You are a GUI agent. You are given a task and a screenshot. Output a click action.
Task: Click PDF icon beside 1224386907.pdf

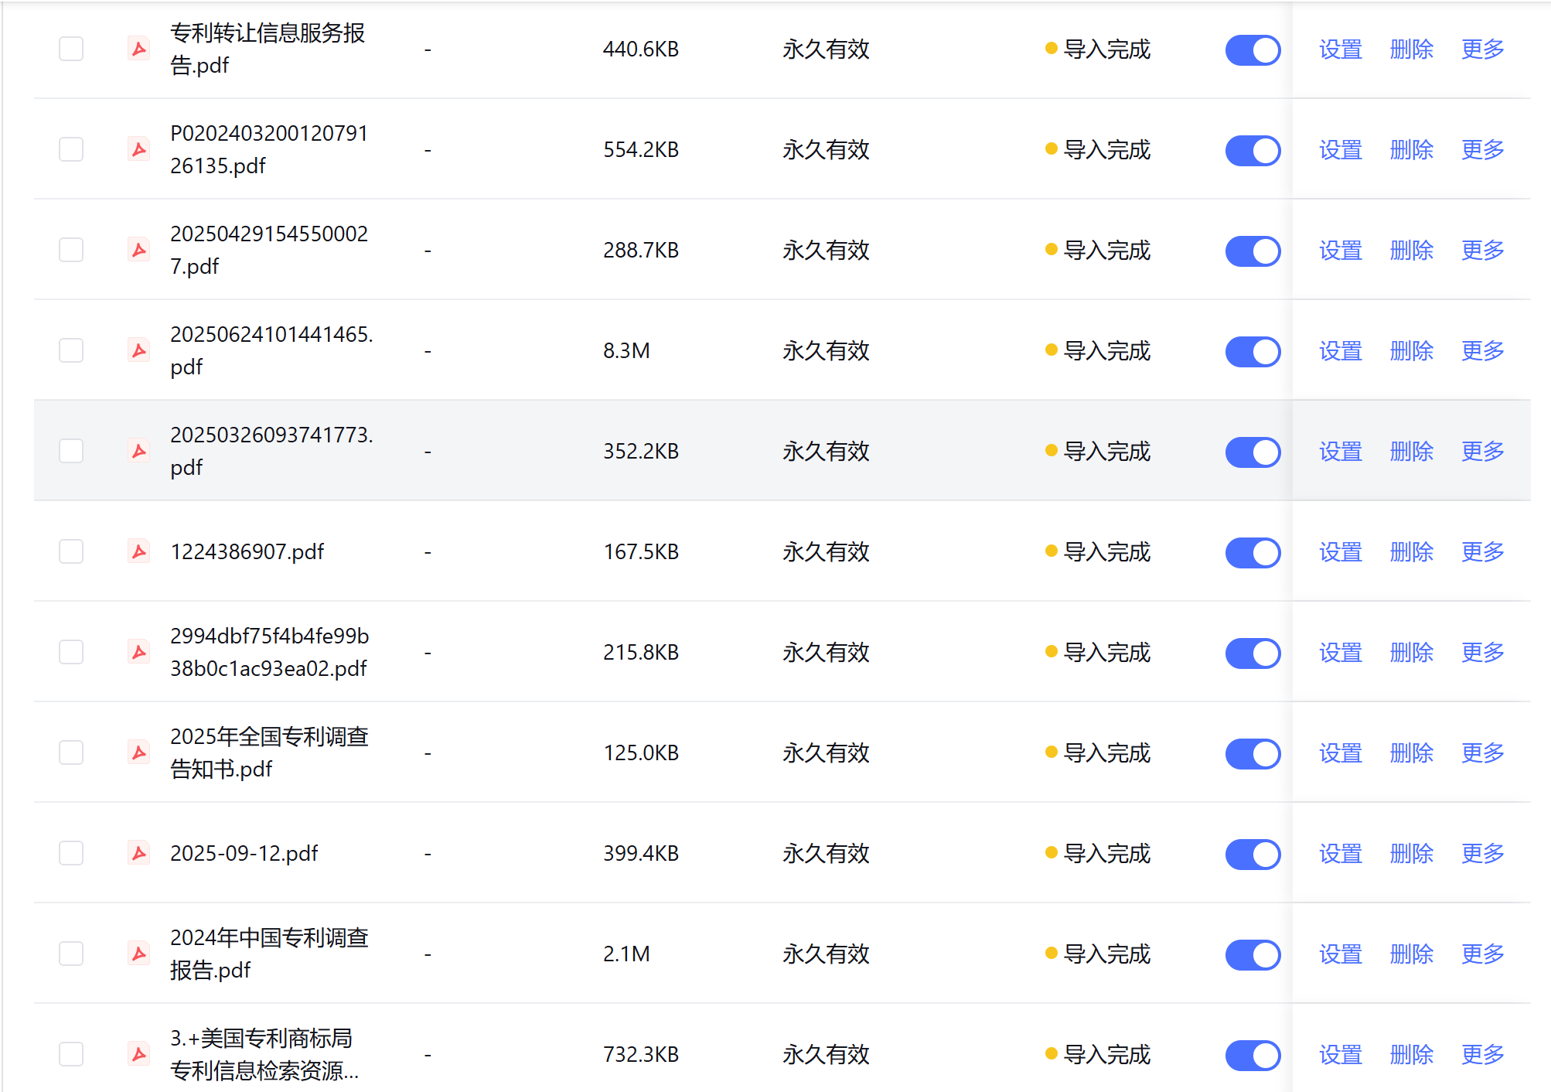[x=139, y=551]
